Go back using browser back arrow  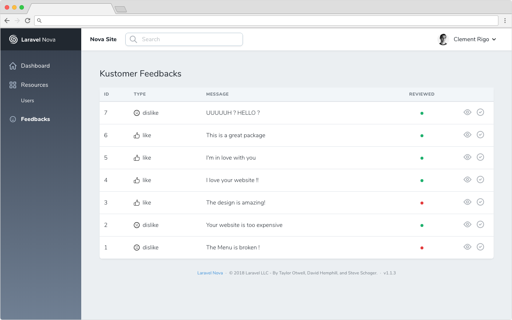[7, 21]
